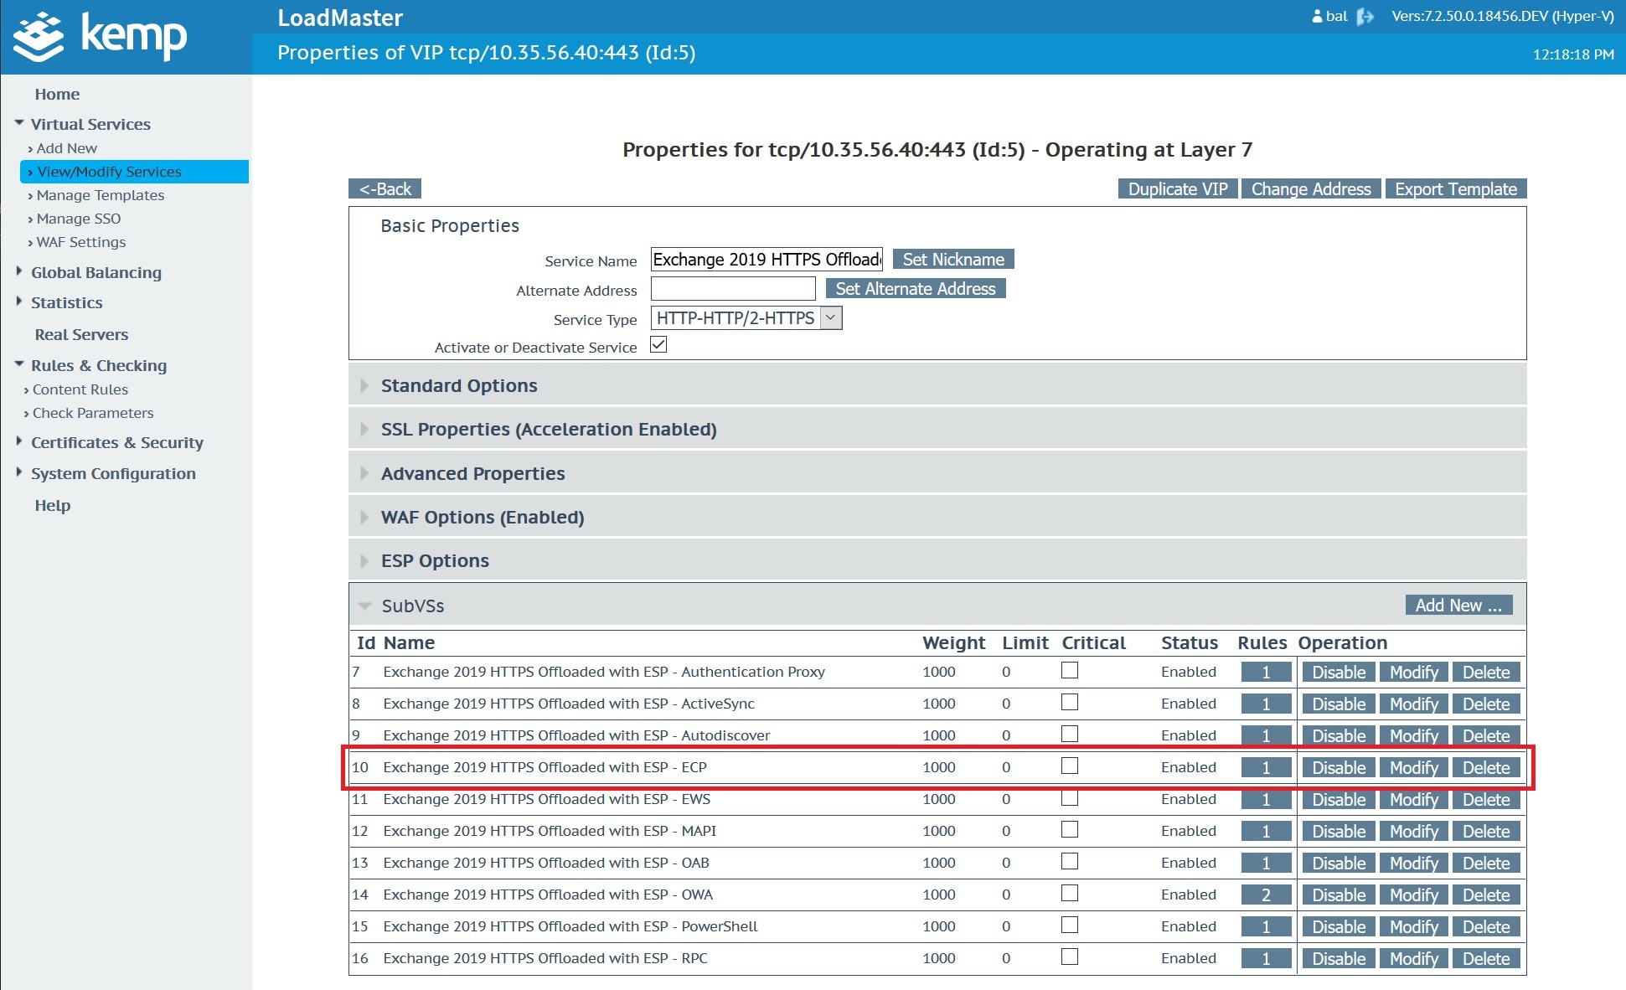Viewport: 1626px width, 990px height.
Task: Click the Alternate Address input field
Action: 733,289
